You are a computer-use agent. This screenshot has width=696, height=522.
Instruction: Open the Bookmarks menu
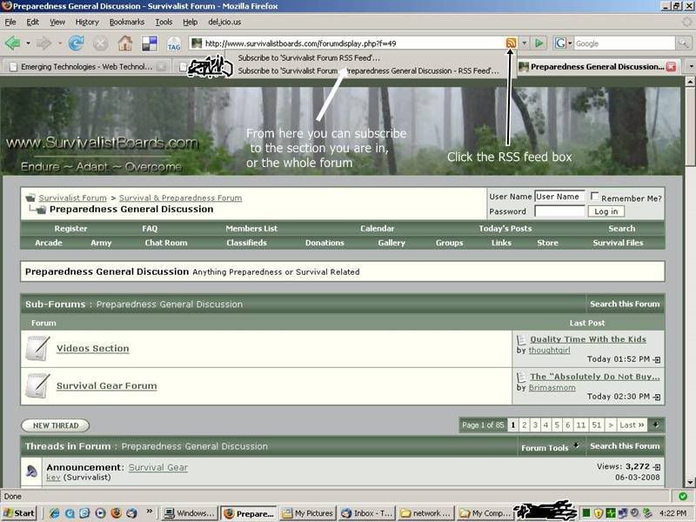(127, 22)
